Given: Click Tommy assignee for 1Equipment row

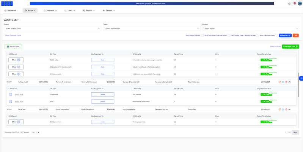Looking at the screenshot, I should 103,94.
